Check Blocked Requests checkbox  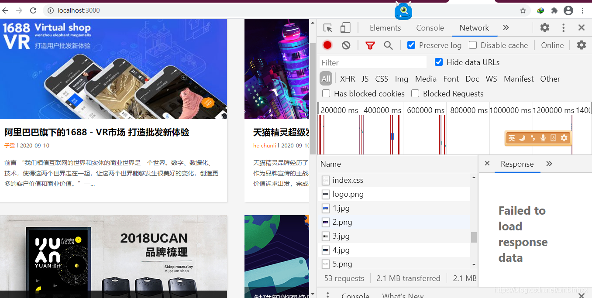[x=415, y=93]
